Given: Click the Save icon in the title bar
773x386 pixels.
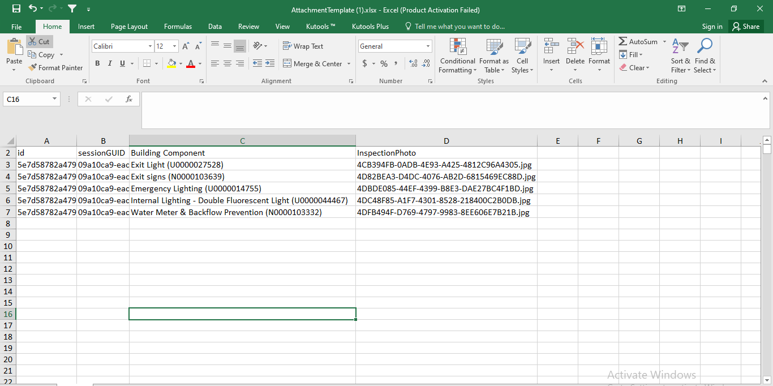Looking at the screenshot, I should click(16, 9).
